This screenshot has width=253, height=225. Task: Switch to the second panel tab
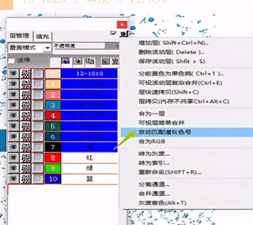click(x=43, y=36)
